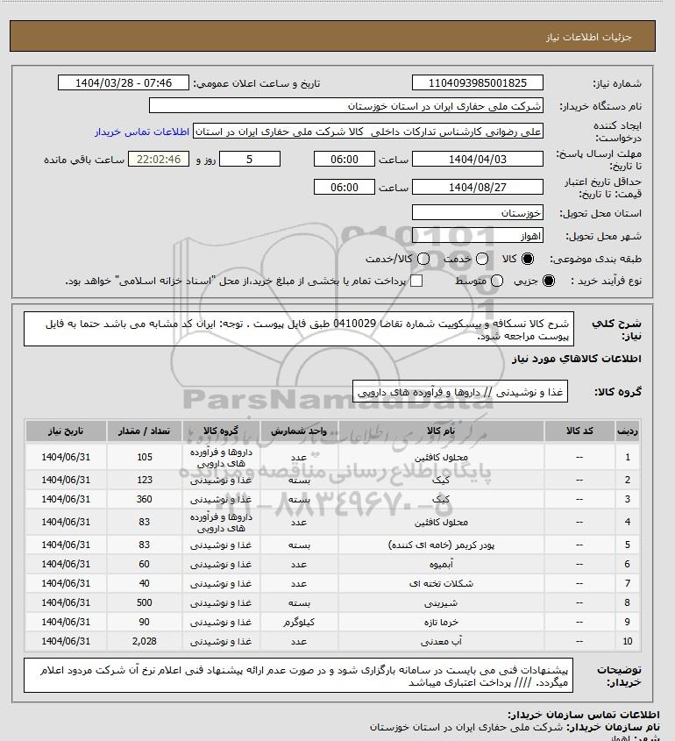Click the buyer organization name field
Screen dimensions: 675x741
tap(345, 105)
